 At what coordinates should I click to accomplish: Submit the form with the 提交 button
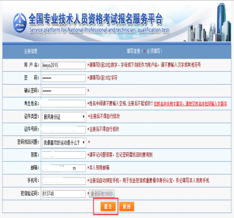coord(108,207)
